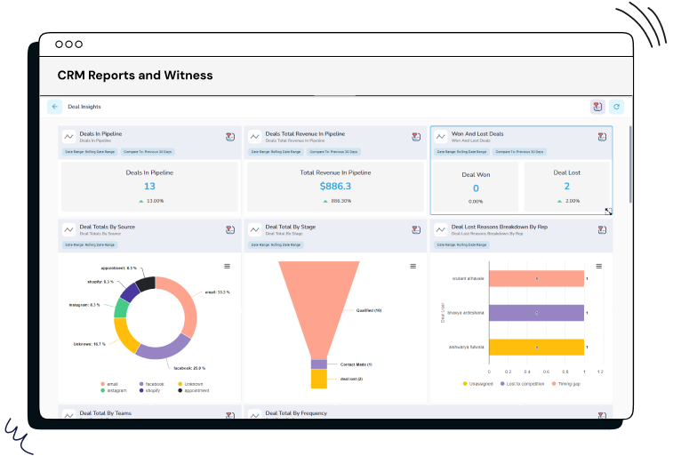673x456 pixels.
Task: Toggle the appointment series in the donut legend
Action: [x=194, y=390]
